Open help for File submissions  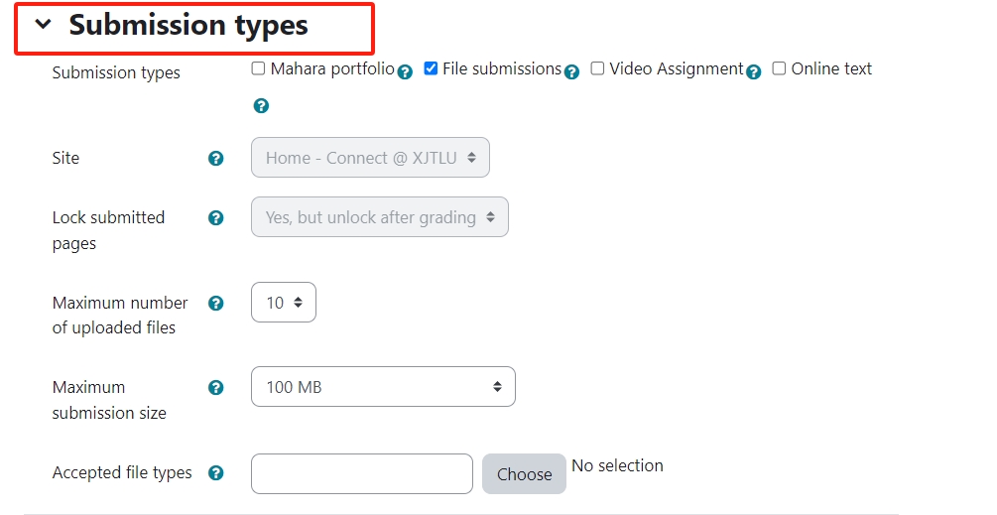point(571,71)
